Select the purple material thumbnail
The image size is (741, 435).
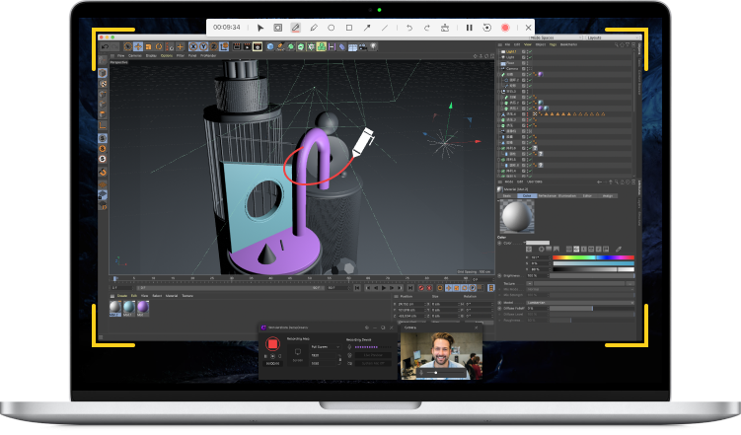[x=143, y=308]
